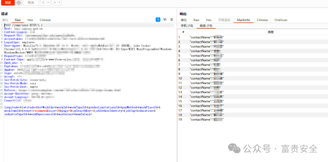The image size is (328, 162).
Task: Select contactName row number 10
Action: (x=253, y=78)
